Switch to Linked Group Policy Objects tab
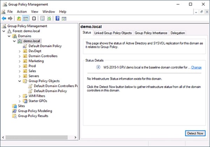This screenshot has width=210, height=147. point(113,33)
